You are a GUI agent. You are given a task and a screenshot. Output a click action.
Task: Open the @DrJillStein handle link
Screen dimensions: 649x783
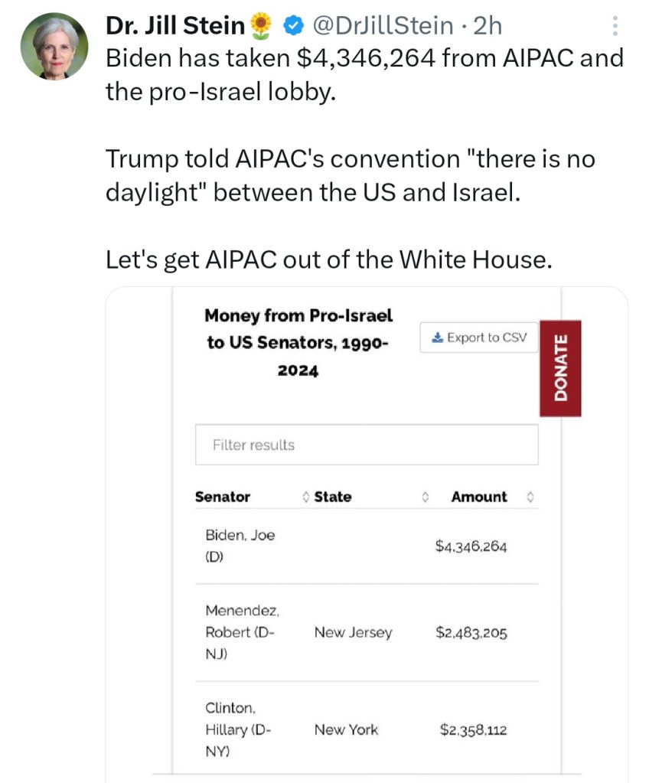382,26
